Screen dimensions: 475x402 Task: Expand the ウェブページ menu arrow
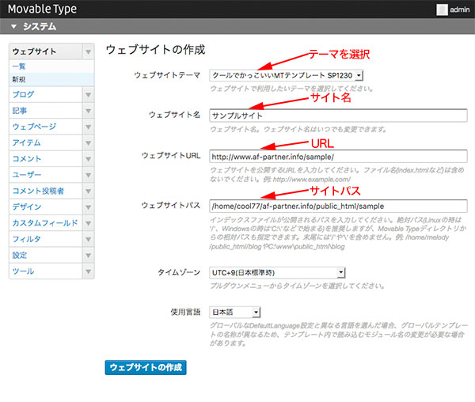(x=88, y=127)
